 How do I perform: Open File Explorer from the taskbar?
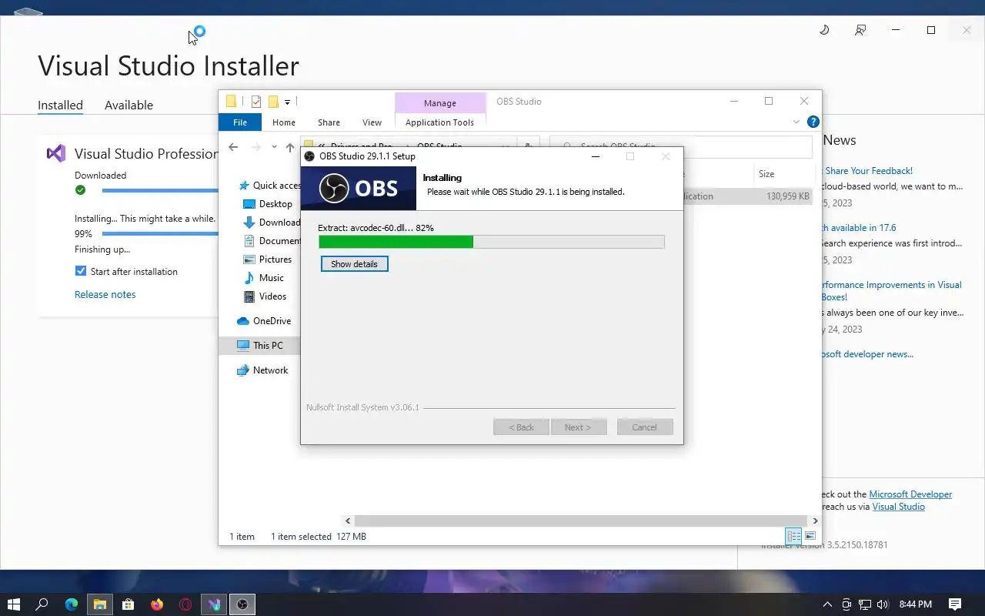coord(100,604)
